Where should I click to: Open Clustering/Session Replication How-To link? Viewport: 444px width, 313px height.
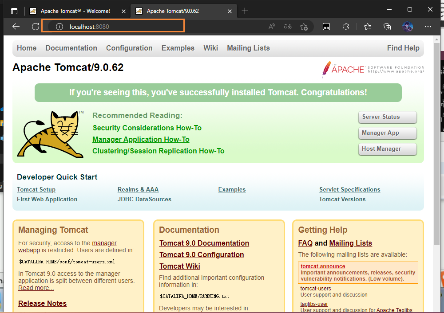tap(159, 151)
